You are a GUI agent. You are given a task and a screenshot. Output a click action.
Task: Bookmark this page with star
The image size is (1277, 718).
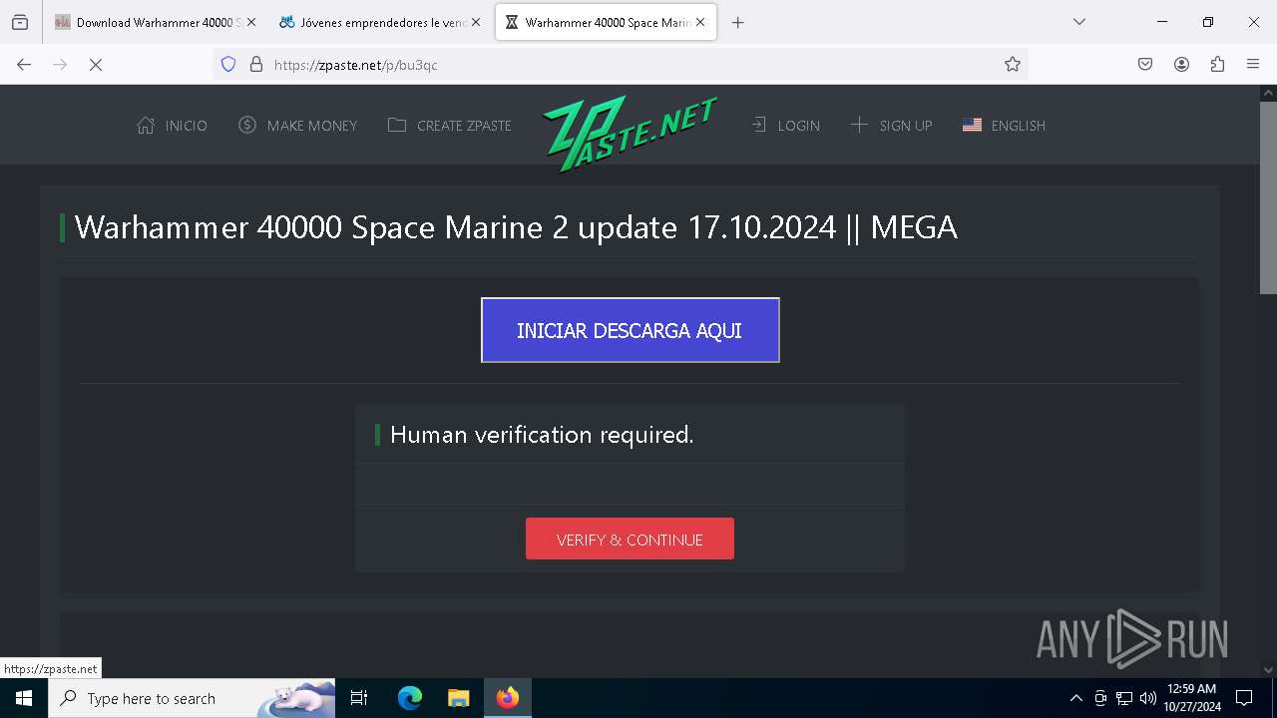pyautogui.click(x=1013, y=65)
